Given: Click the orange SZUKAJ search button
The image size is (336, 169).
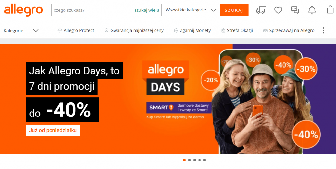Looking at the screenshot, I should (x=234, y=10).
